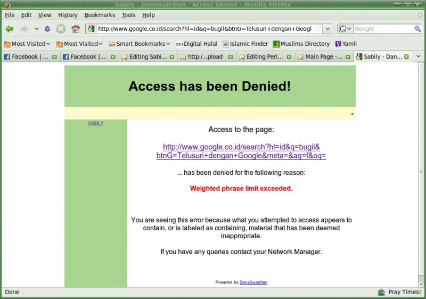The width and height of the screenshot is (426, 299).
Task: Open the Islamic Finder bookmark
Action: tap(245, 44)
